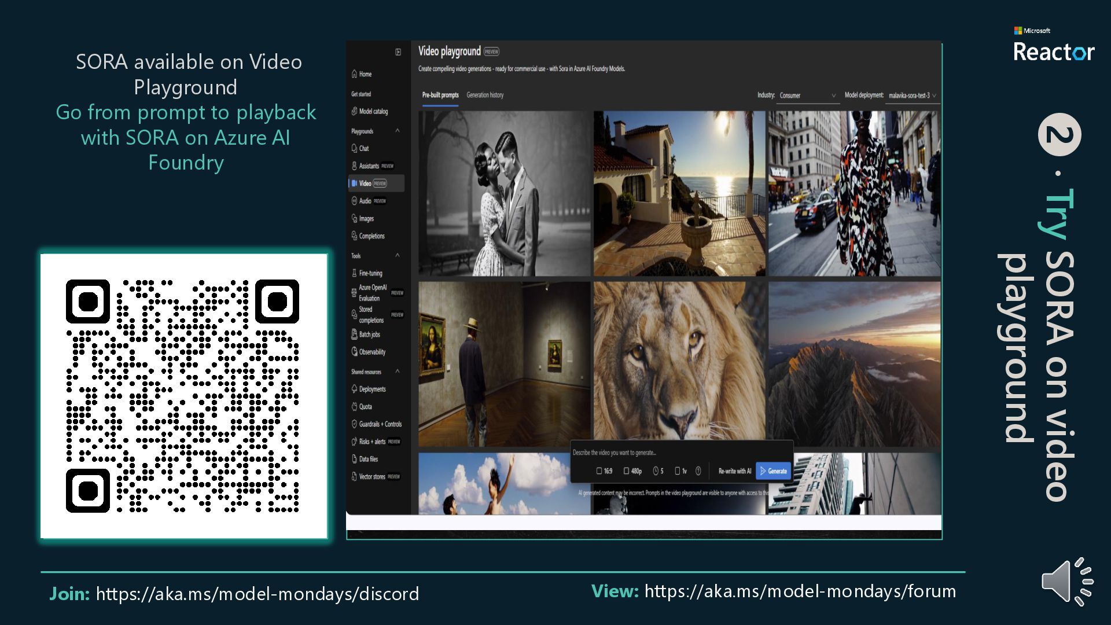Click the 'Get started' sidebar label
Screen dimensions: 1111x625
(x=361, y=94)
